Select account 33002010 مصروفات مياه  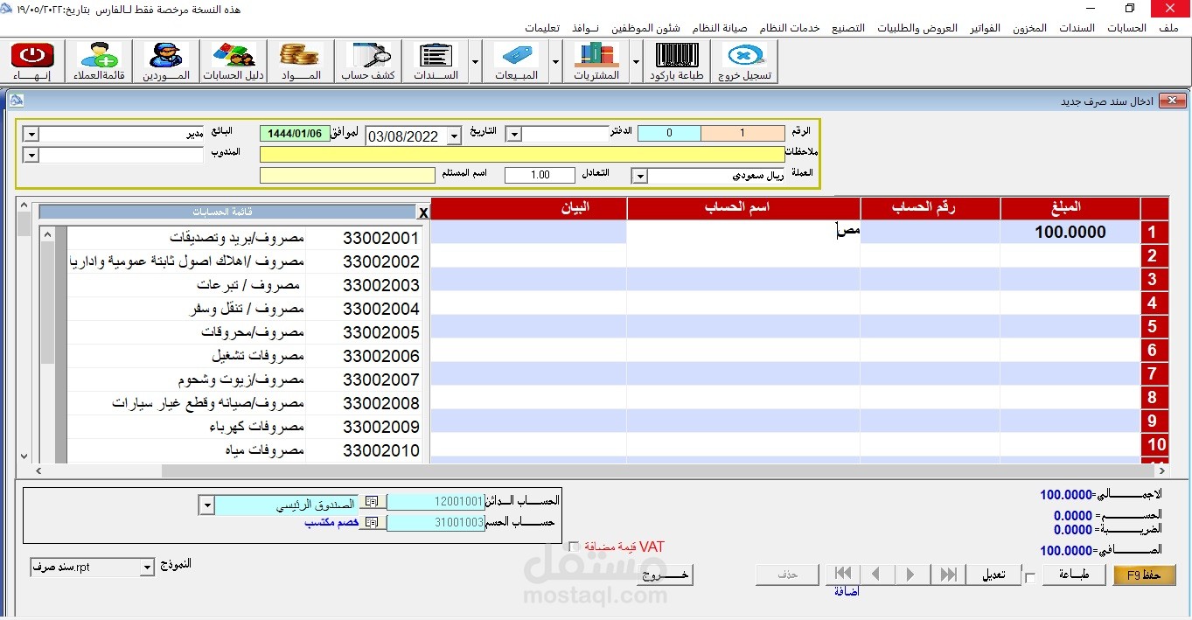click(244, 450)
